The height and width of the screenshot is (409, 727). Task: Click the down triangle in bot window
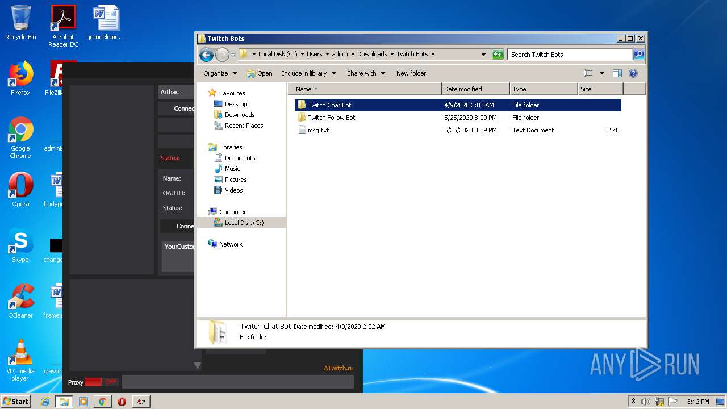pyautogui.click(x=197, y=366)
